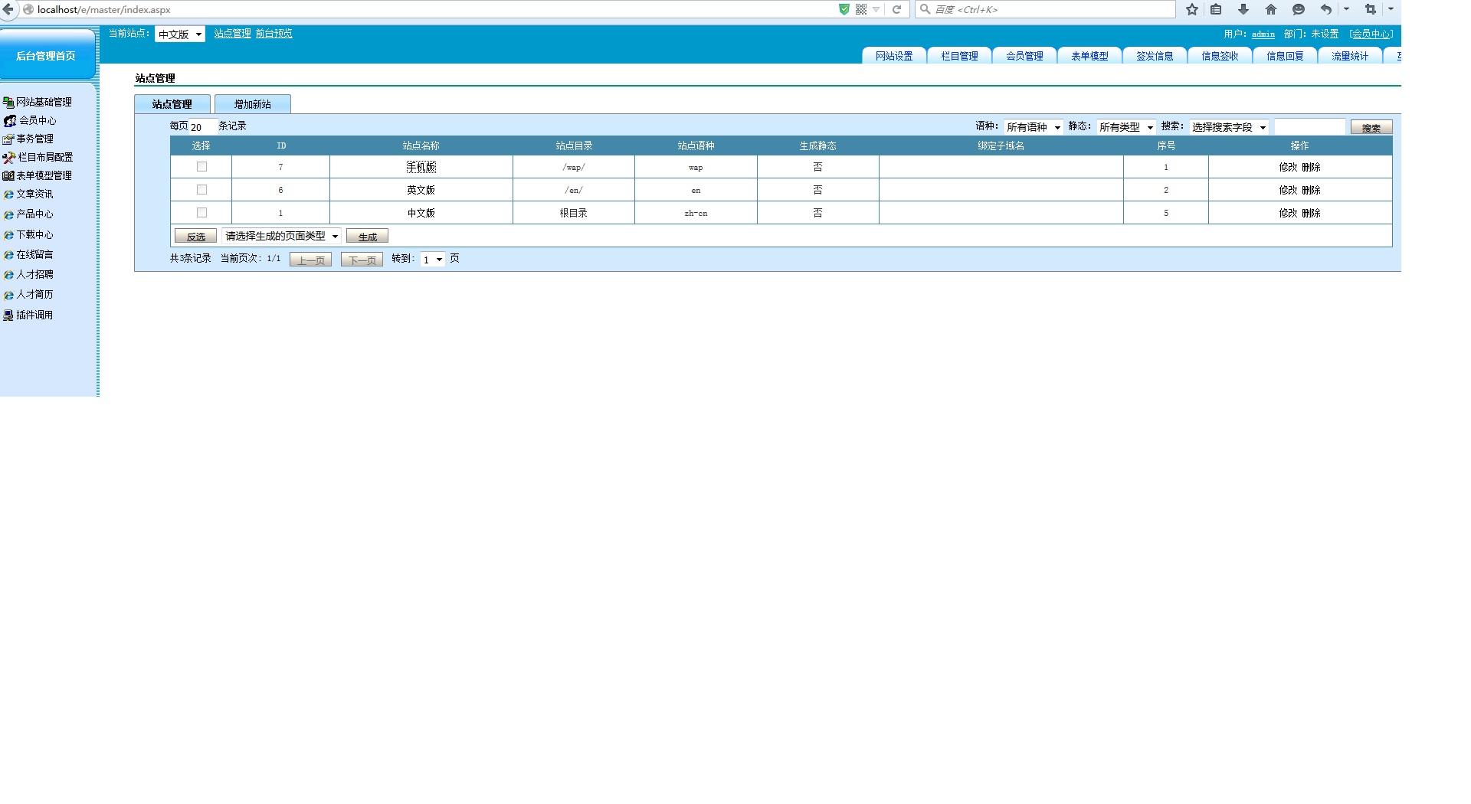
Task: Open the 请选择生成的页面类型 dropdown
Action: (x=281, y=236)
